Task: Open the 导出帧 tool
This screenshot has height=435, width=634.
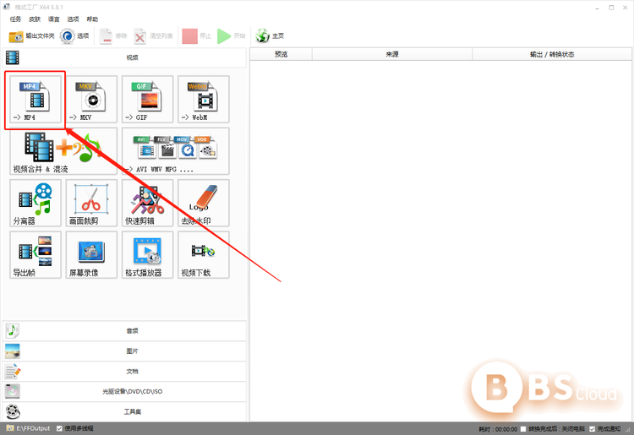Action: (36, 255)
